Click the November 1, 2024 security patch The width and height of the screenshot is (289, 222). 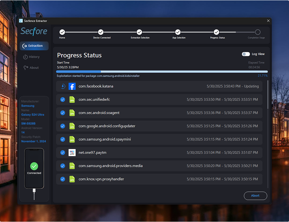[34, 141]
